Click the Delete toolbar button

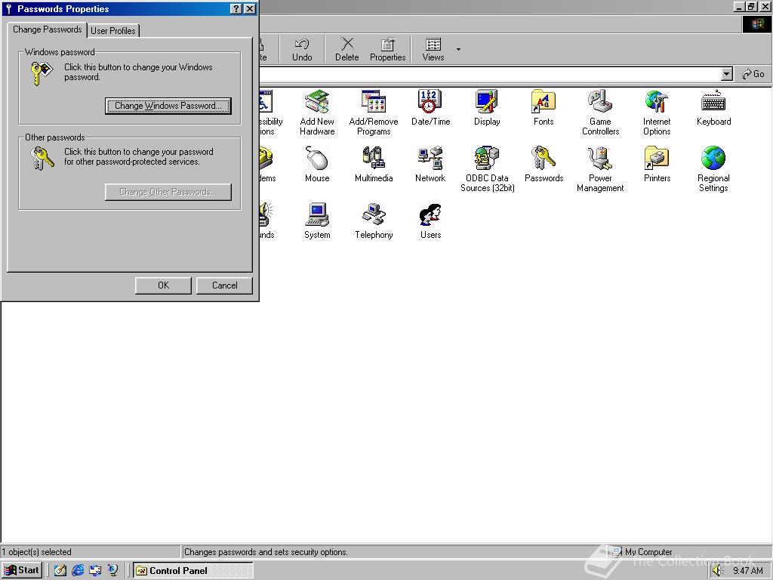[347, 50]
